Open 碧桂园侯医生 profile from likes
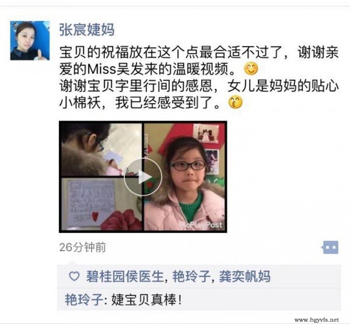 point(125,276)
